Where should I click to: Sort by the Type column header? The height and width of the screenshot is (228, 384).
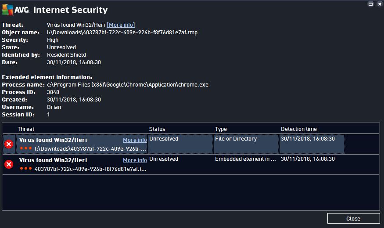(x=221, y=129)
